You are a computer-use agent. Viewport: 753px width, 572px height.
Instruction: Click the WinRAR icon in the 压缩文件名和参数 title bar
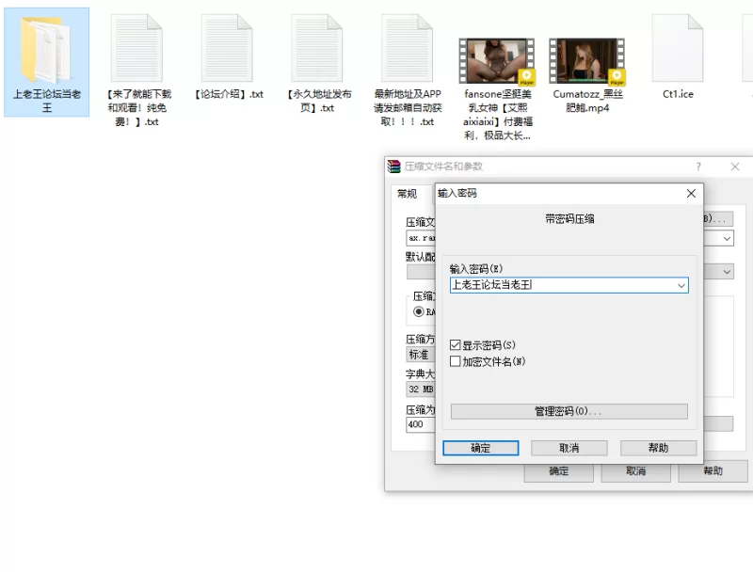coord(393,167)
